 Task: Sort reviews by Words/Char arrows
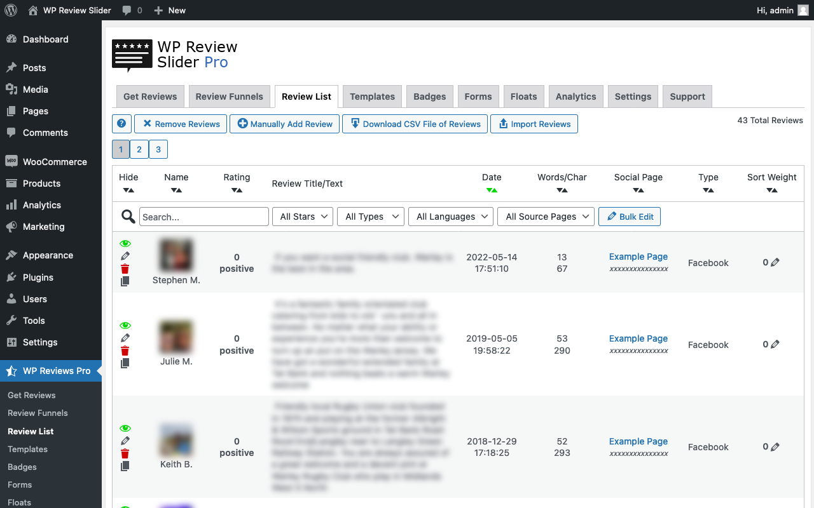[x=562, y=190]
